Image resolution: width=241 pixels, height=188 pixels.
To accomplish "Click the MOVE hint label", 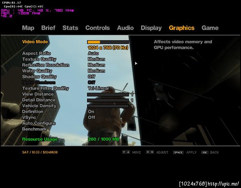I will point(137,152).
